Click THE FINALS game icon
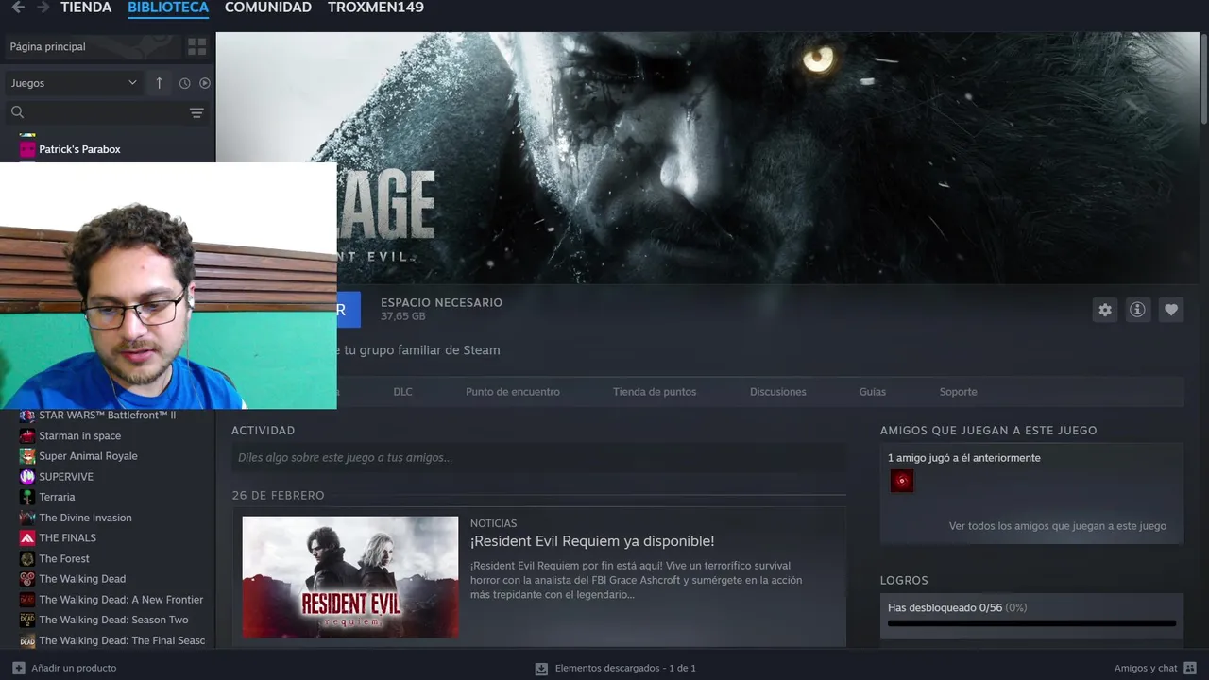This screenshot has height=680, width=1209. [27, 537]
